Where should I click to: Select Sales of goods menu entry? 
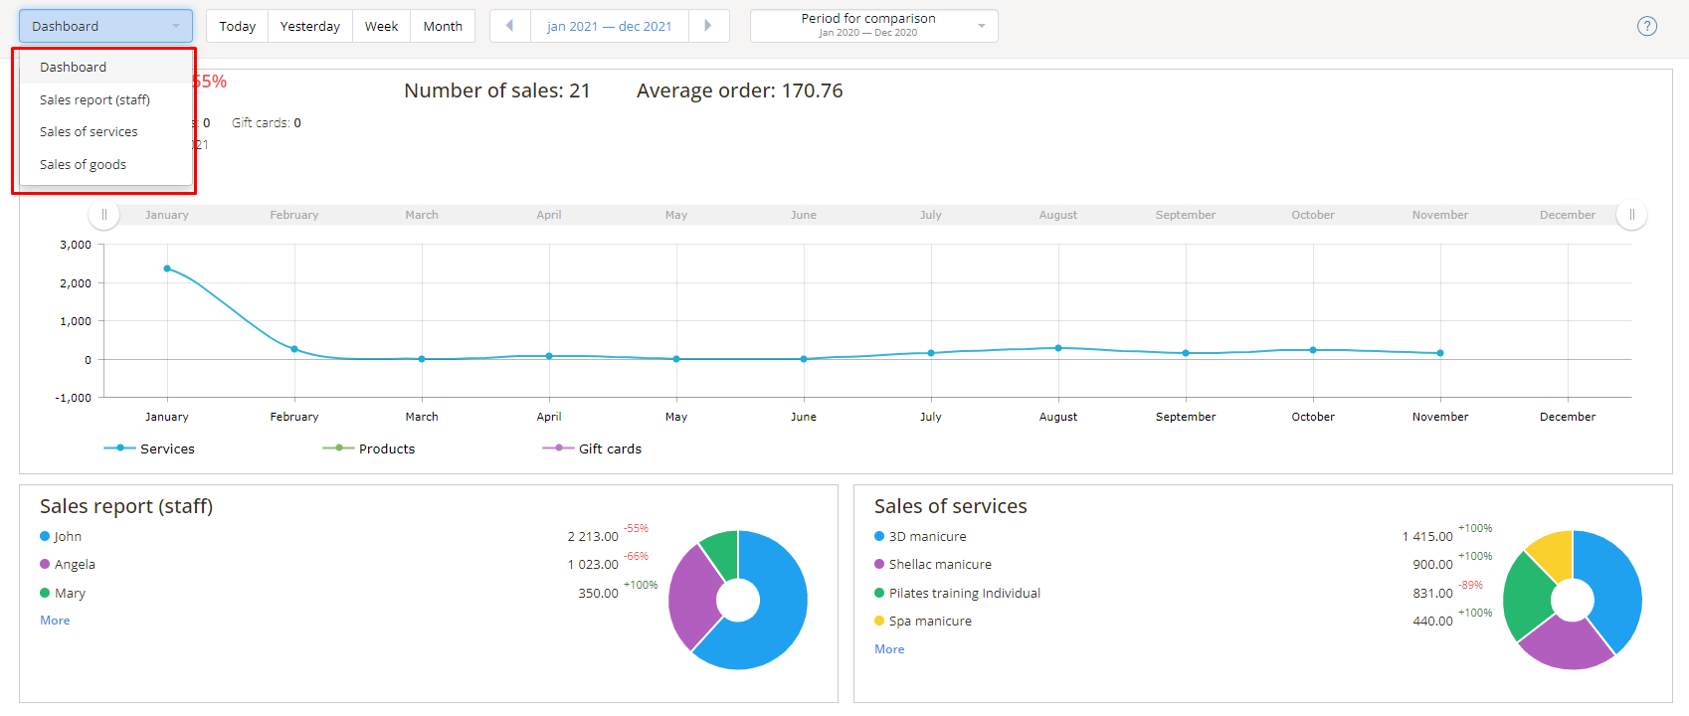(x=105, y=164)
